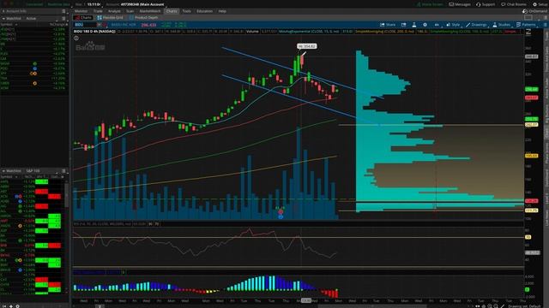
Task: Share the chart via Share button
Action: click(388, 25)
